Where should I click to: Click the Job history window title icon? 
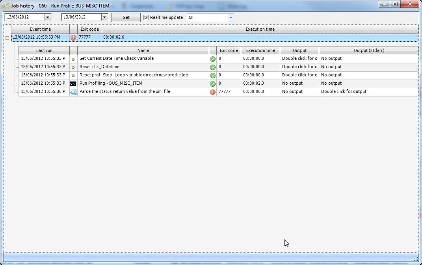6,6
